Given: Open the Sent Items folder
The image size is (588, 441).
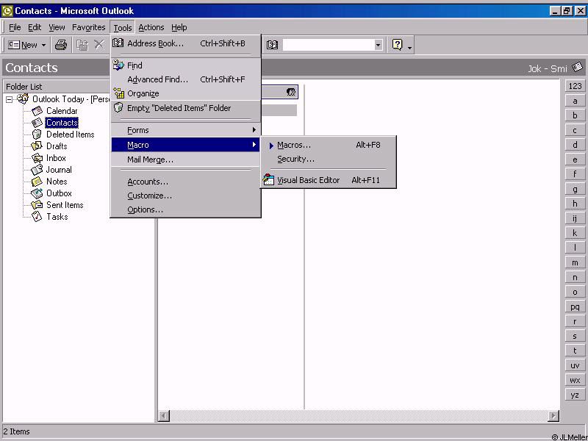Looking at the screenshot, I should click(x=65, y=205).
